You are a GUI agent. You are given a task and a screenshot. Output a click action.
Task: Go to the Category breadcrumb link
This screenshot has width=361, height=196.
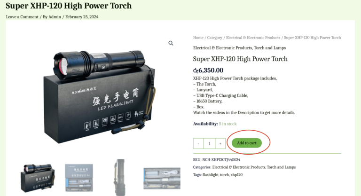214,38
